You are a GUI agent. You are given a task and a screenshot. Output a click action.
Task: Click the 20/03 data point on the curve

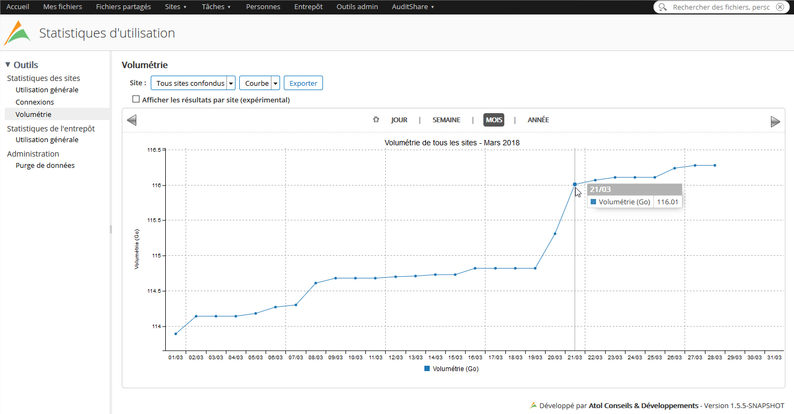tap(555, 234)
